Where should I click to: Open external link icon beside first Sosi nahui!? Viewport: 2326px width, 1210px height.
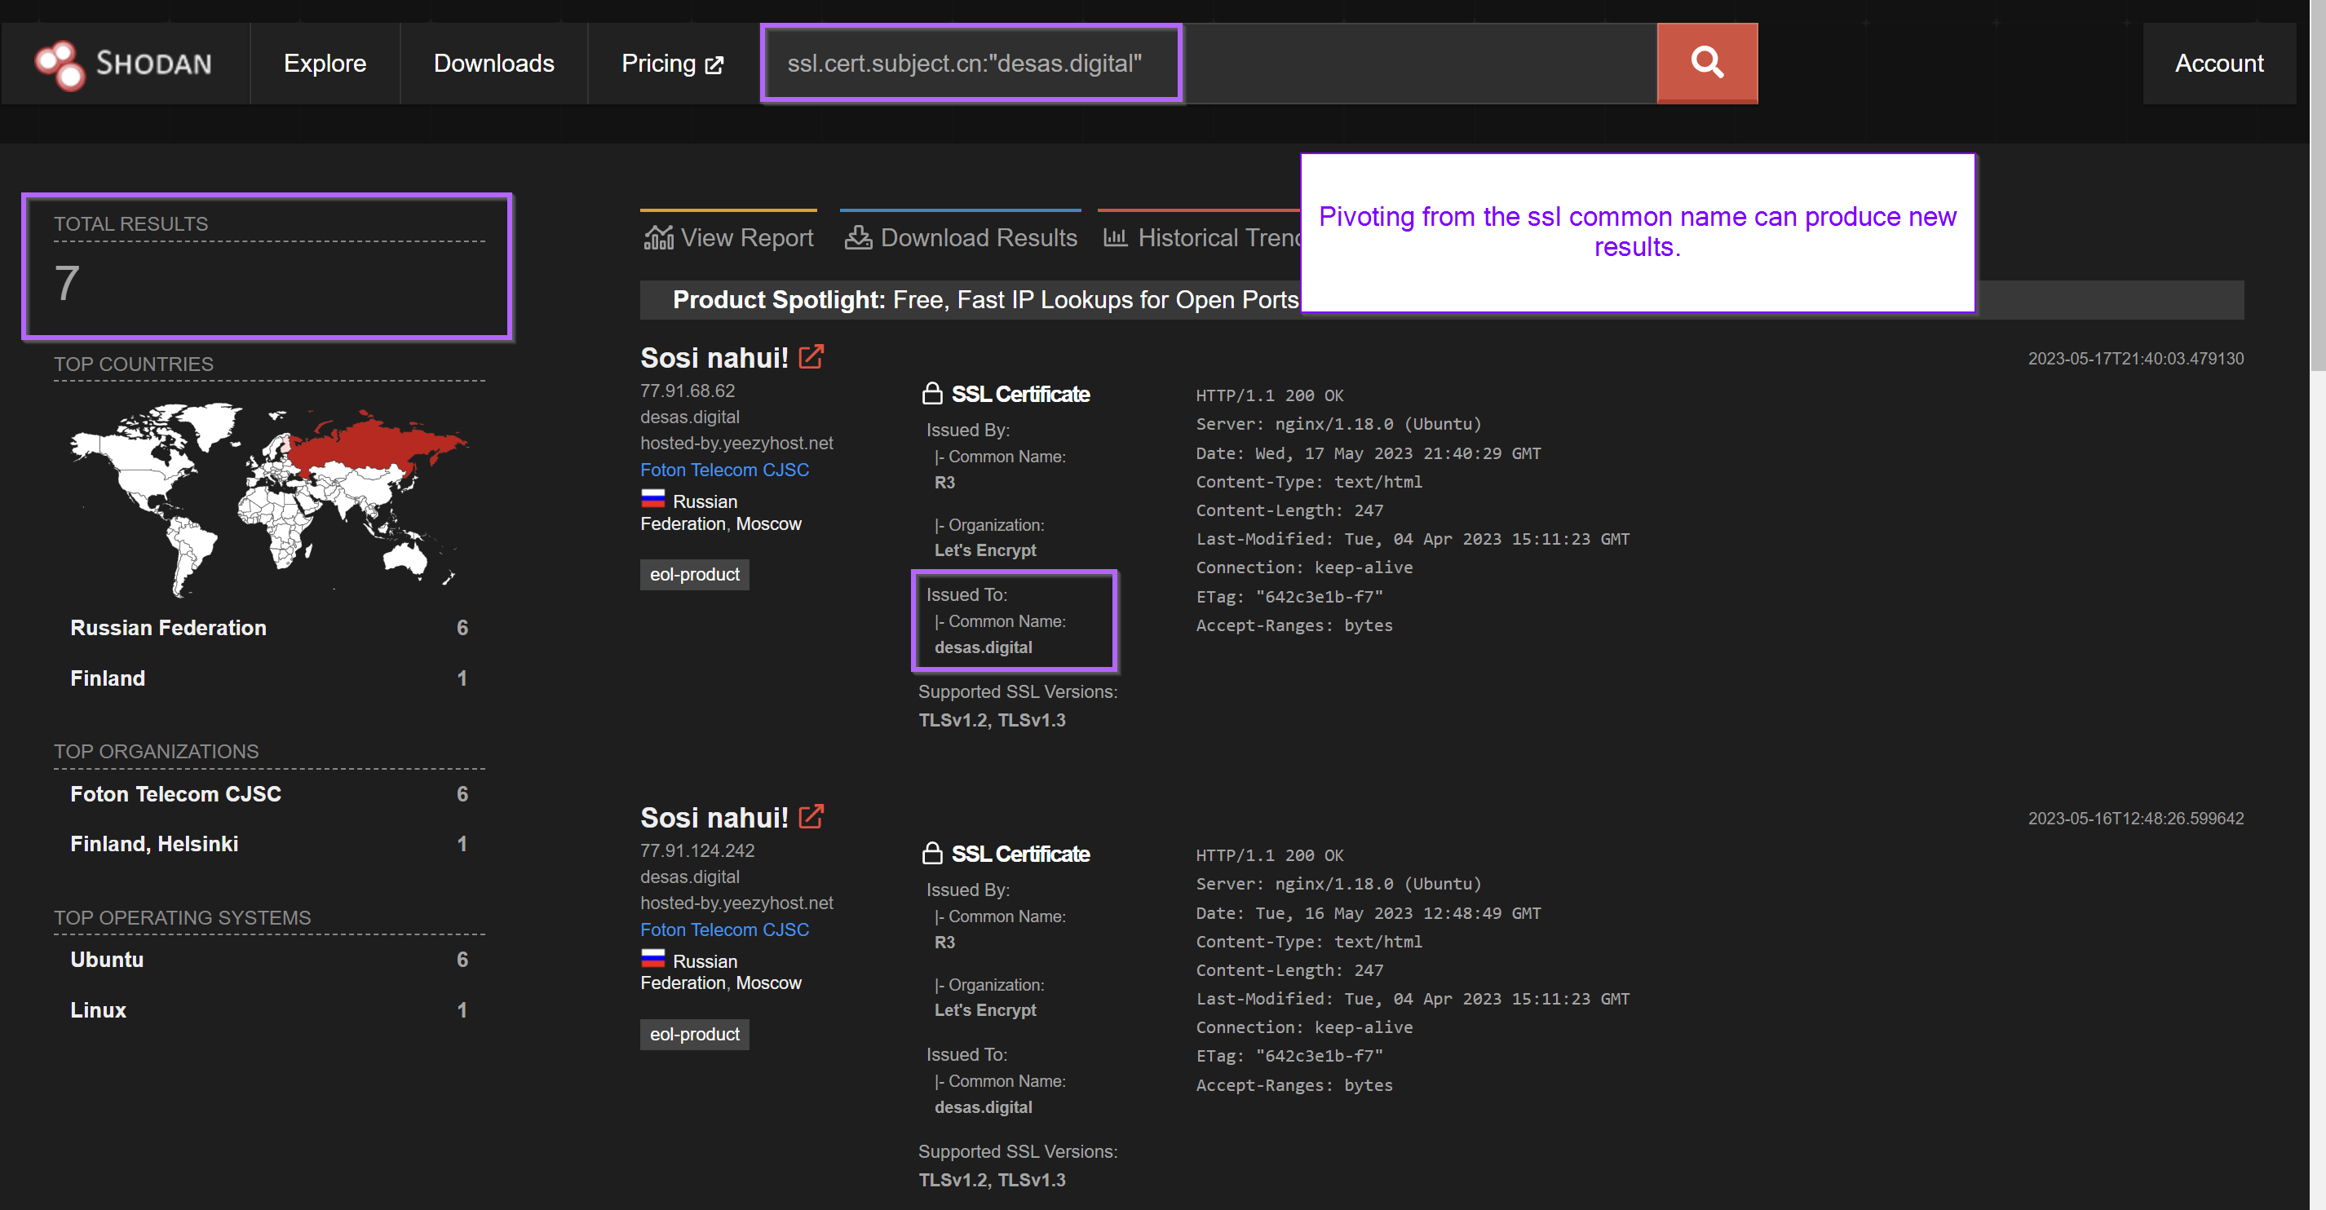click(811, 358)
